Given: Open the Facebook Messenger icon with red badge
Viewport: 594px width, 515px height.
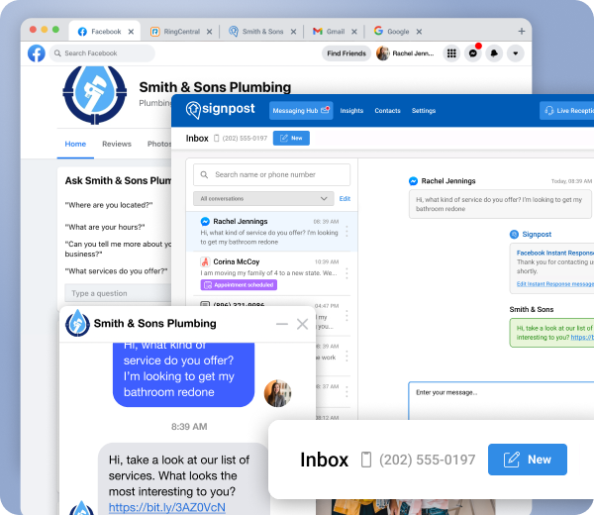Looking at the screenshot, I should click(473, 53).
